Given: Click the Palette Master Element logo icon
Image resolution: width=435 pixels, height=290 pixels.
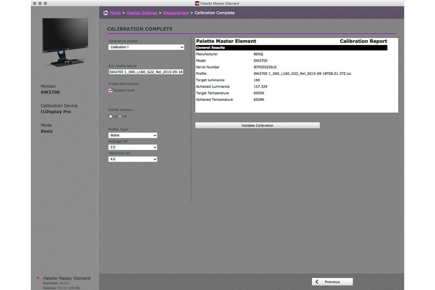Looking at the screenshot, I should pyautogui.click(x=39, y=278).
